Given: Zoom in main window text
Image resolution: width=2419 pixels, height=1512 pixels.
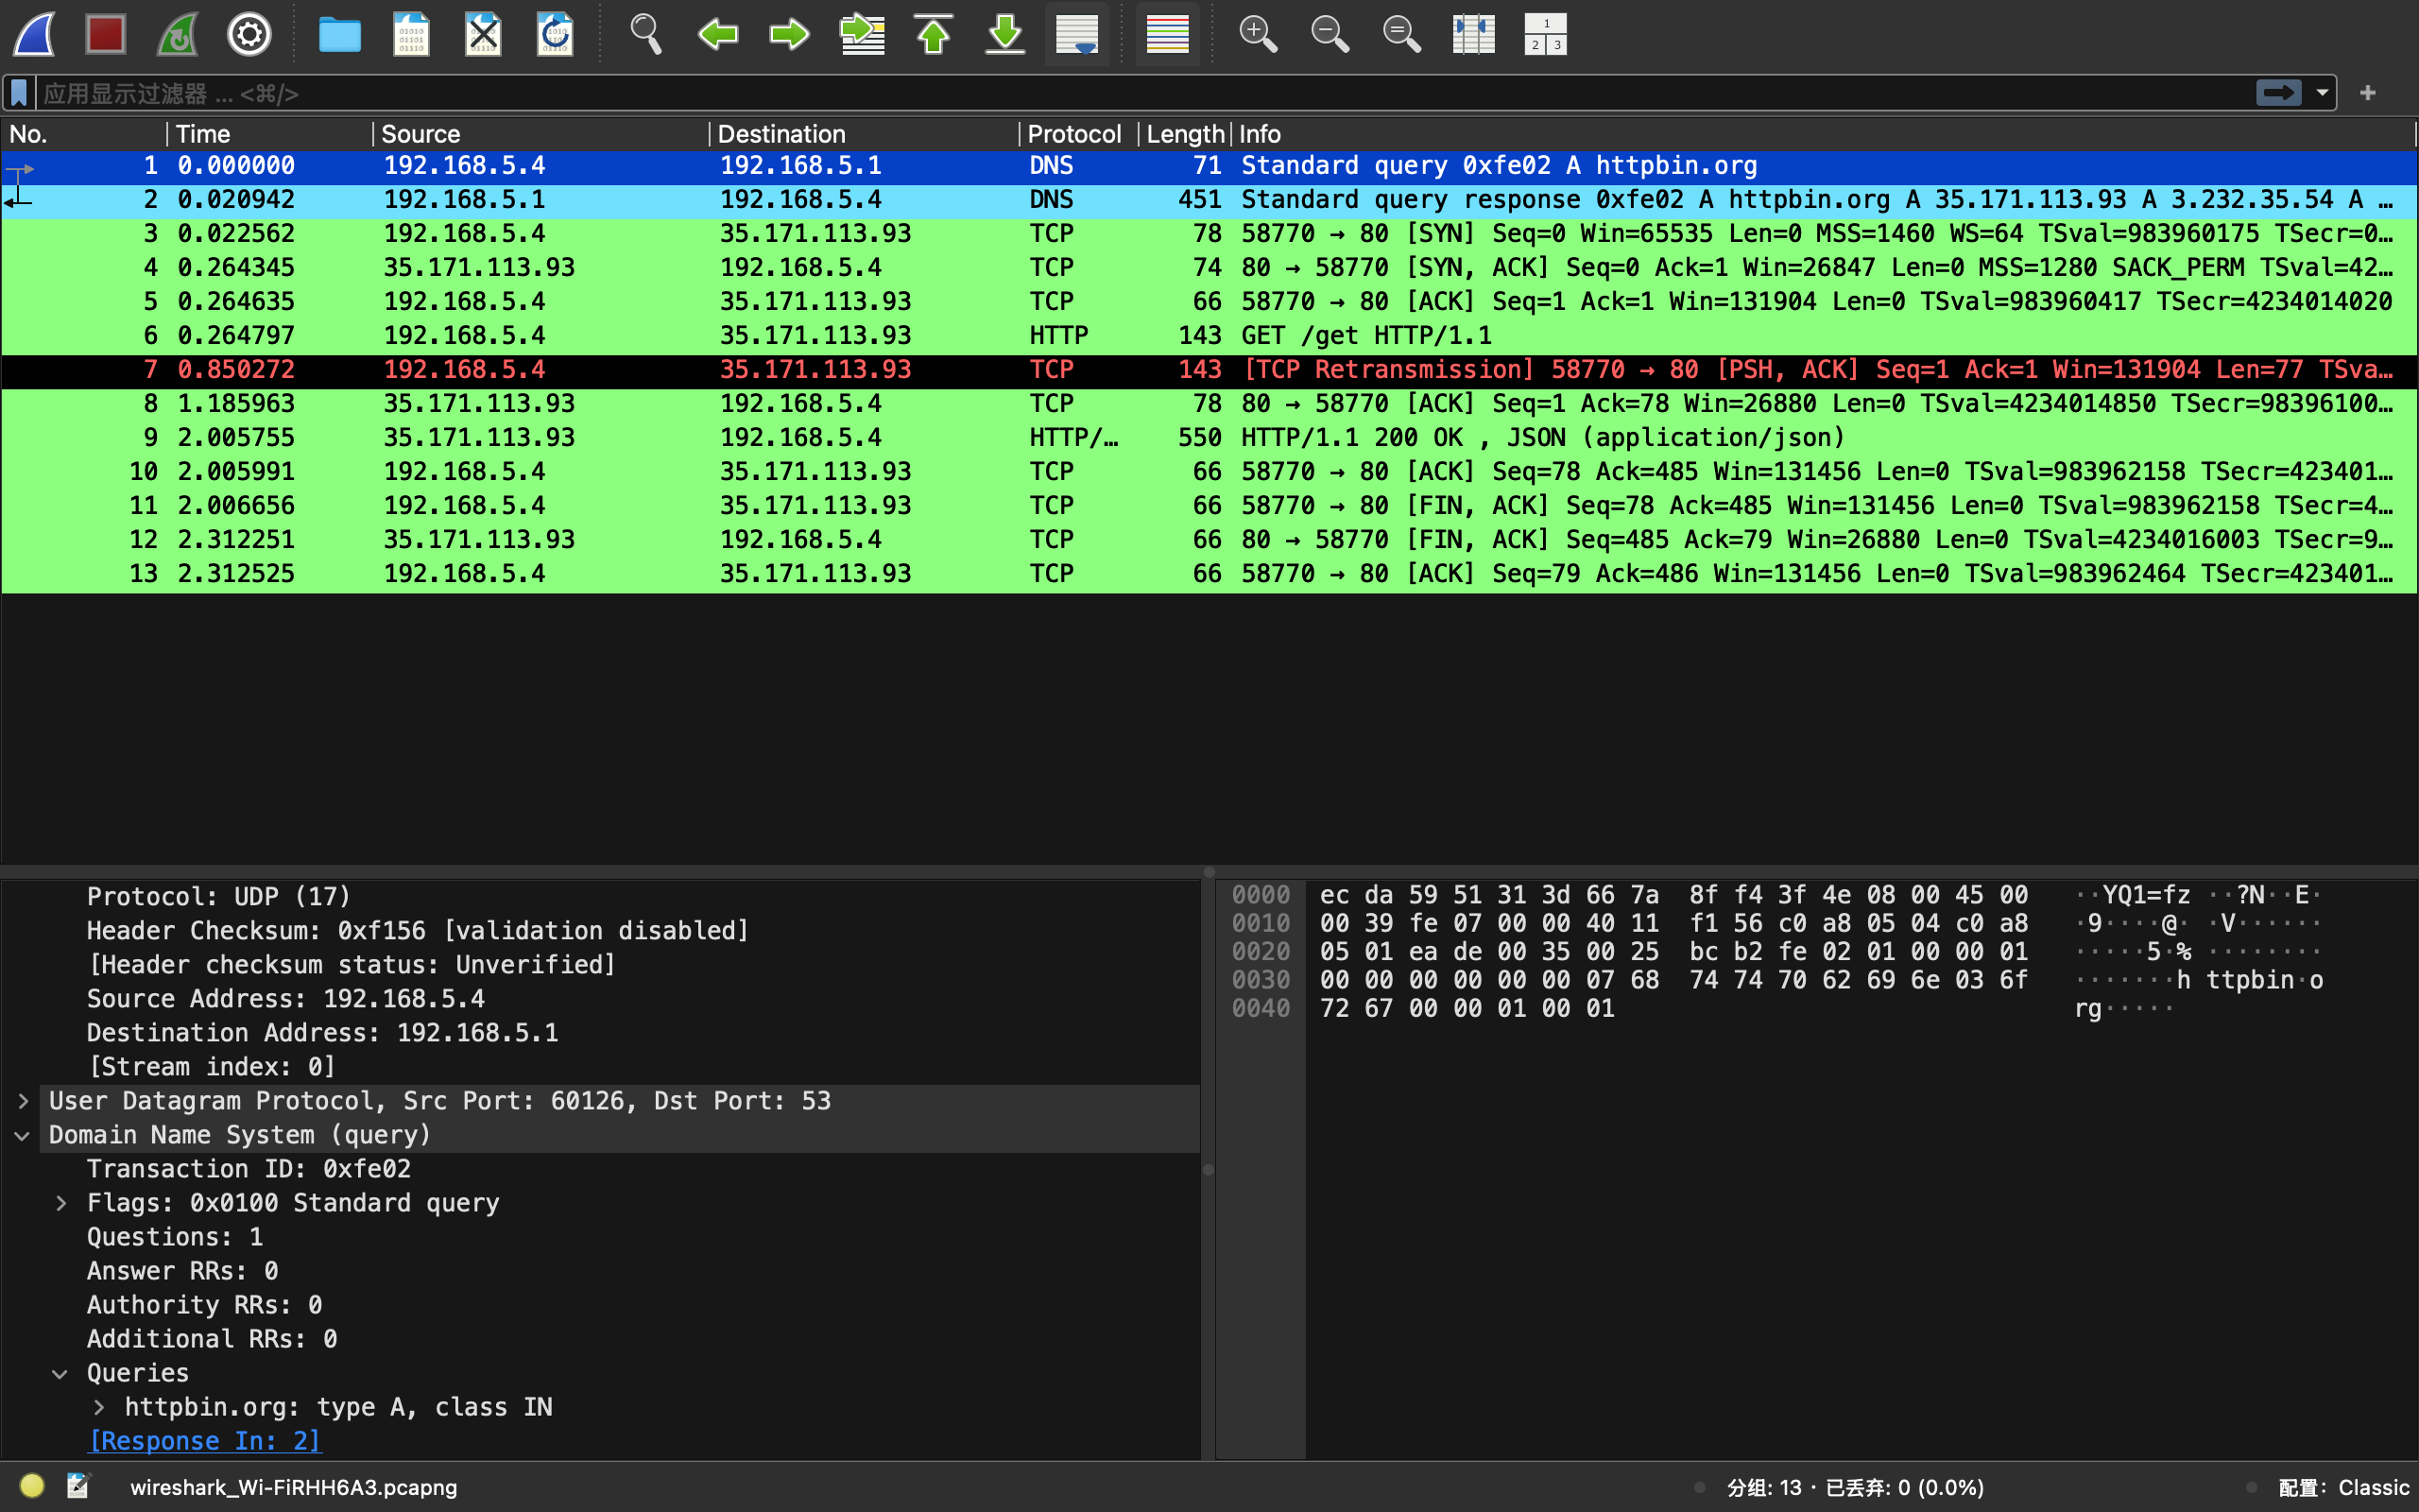Looking at the screenshot, I should pos(1259,34).
